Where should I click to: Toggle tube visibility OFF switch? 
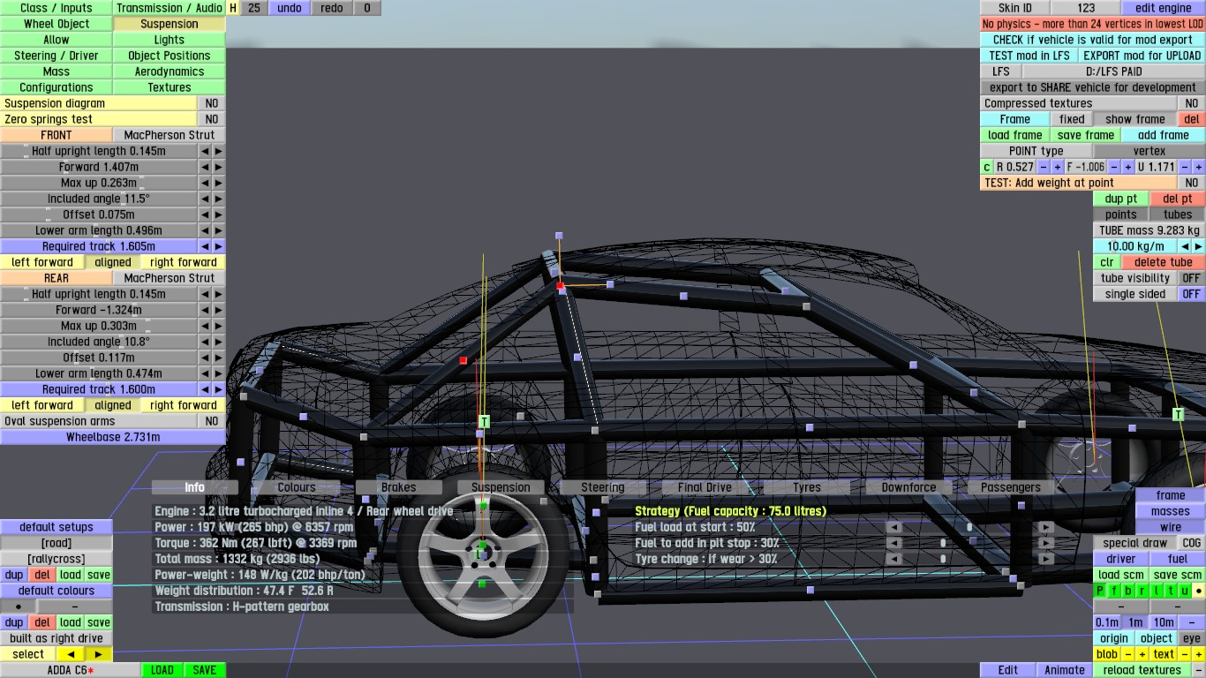point(1192,278)
